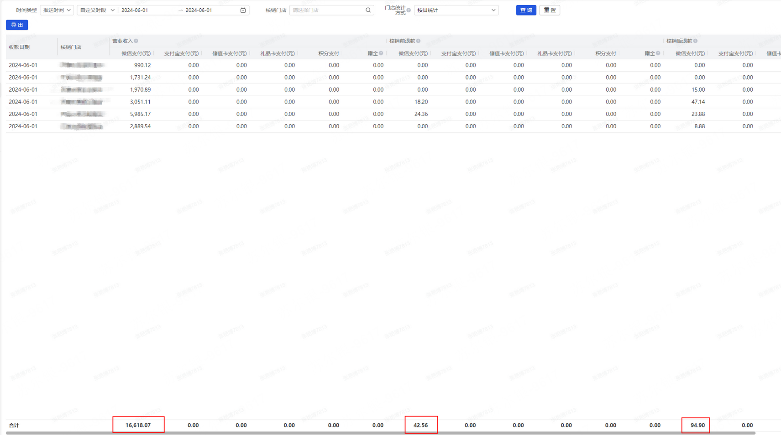Click 积分支付 header under 核销前退款
This screenshot has width=781, height=435.
point(606,53)
